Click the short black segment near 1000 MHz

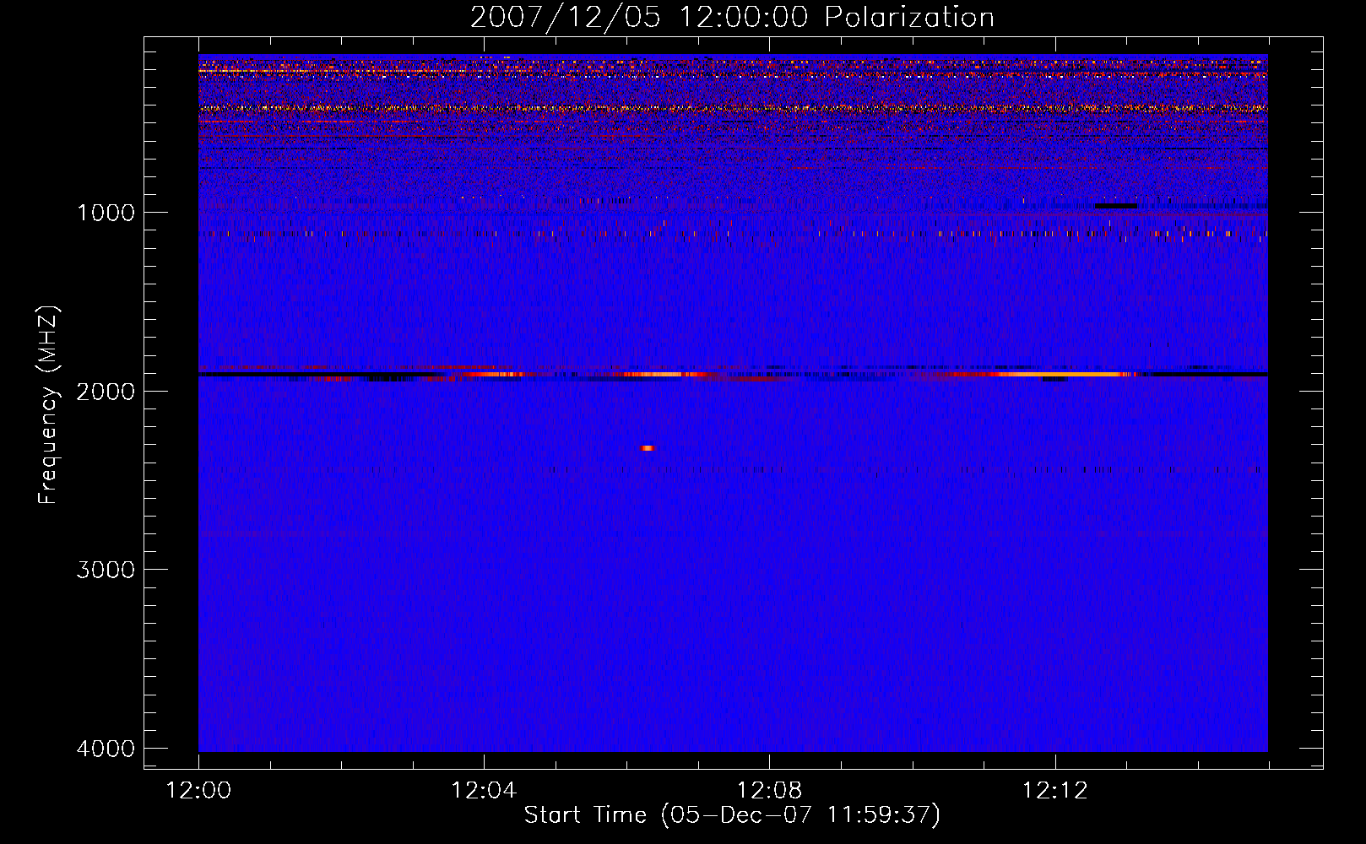[1116, 206]
